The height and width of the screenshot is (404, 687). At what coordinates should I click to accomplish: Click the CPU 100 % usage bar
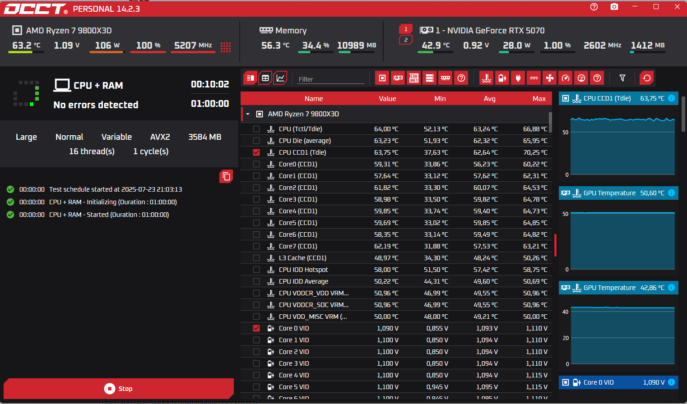click(x=148, y=52)
